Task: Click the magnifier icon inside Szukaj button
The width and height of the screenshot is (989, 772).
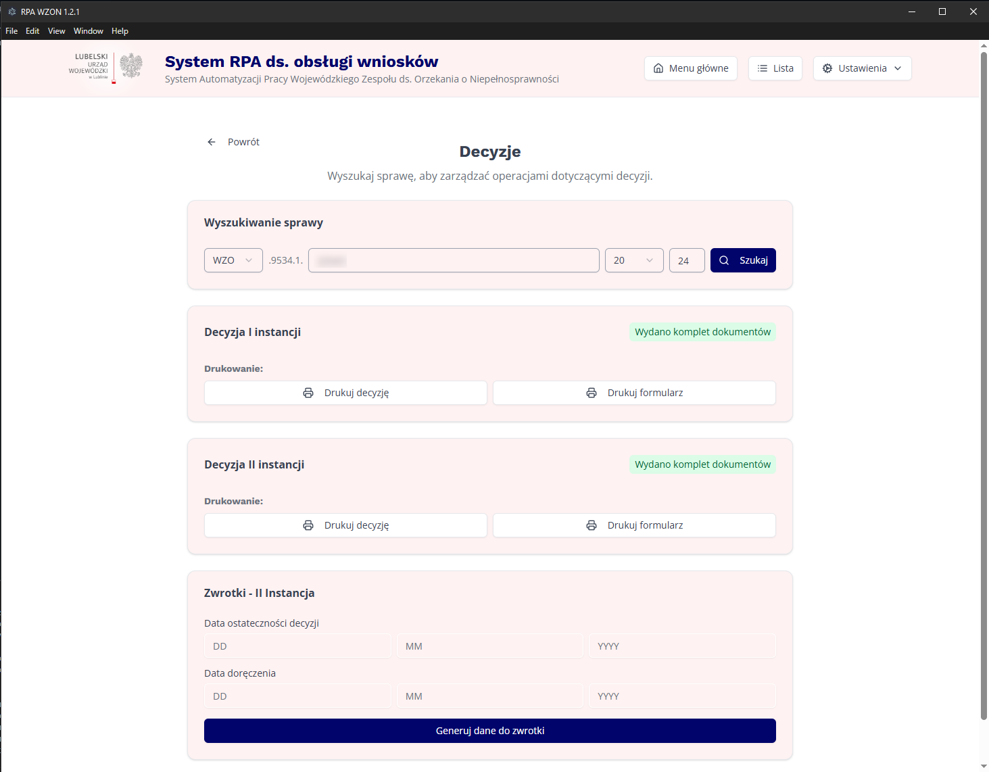Action: 724,260
